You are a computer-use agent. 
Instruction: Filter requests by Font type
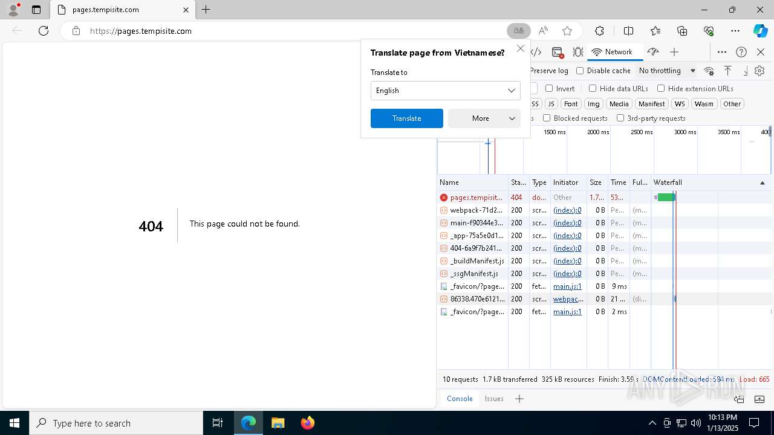coord(571,104)
